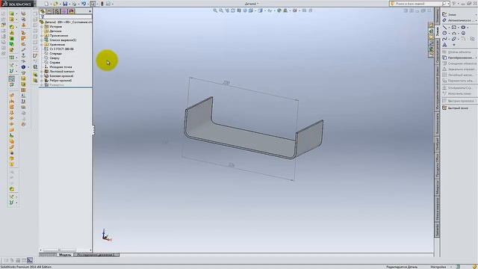Select the Arc sketch tool

click(x=454, y=33)
